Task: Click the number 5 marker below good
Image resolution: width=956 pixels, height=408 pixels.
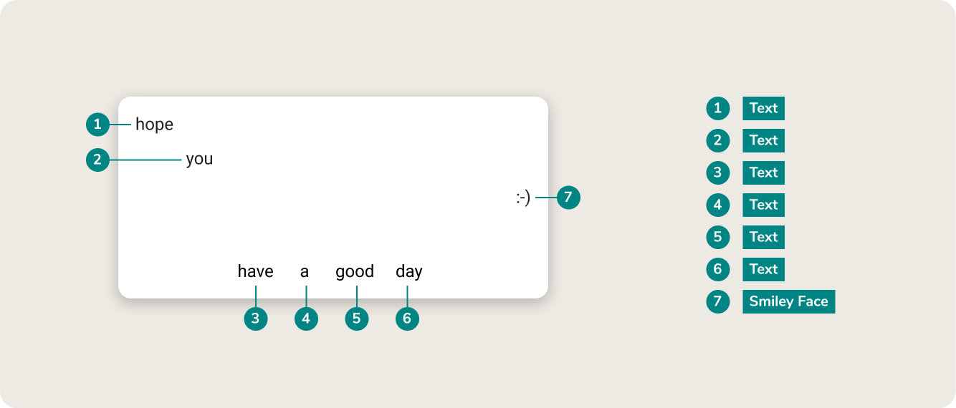Action: coord(357,319)
